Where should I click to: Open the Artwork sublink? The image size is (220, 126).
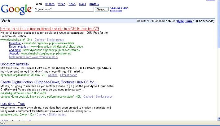tap(14, 53)
